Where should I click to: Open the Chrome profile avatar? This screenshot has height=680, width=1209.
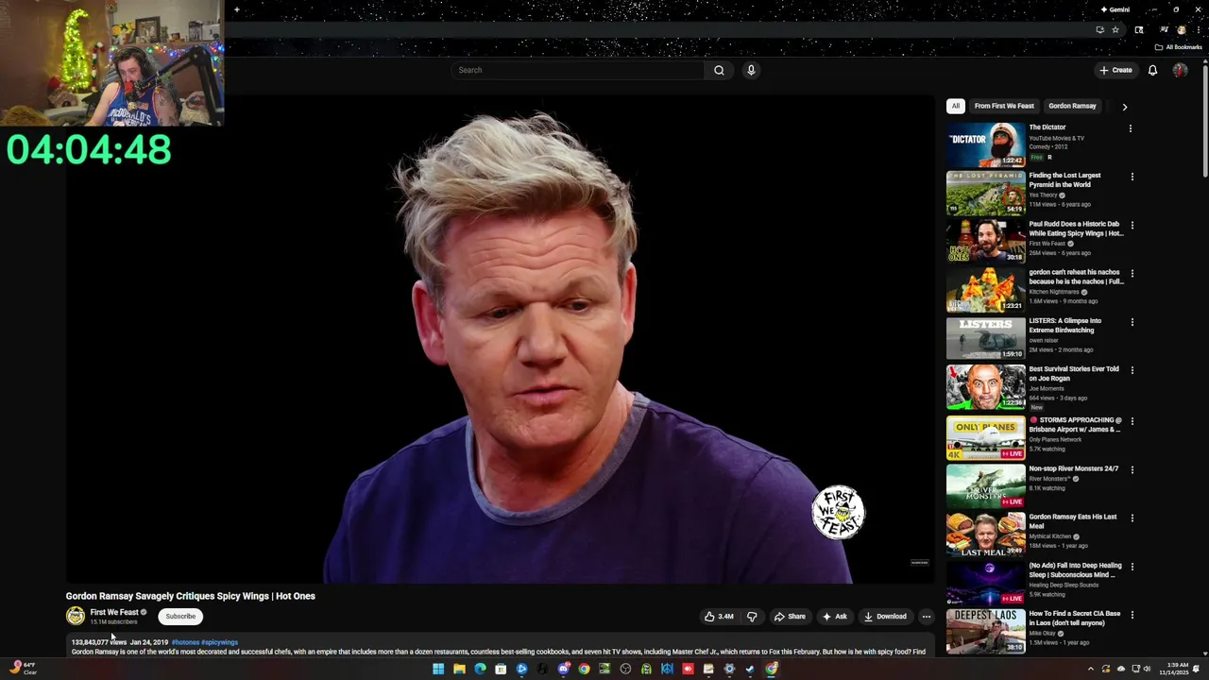click(1181, 29)
